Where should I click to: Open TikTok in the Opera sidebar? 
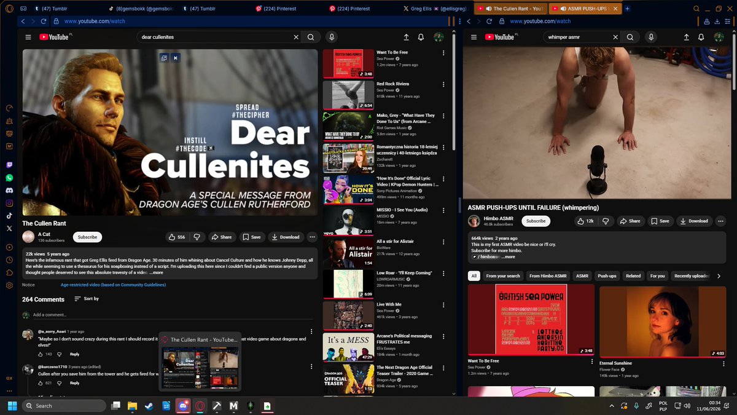pyautogui.click(x=9, y=216)
